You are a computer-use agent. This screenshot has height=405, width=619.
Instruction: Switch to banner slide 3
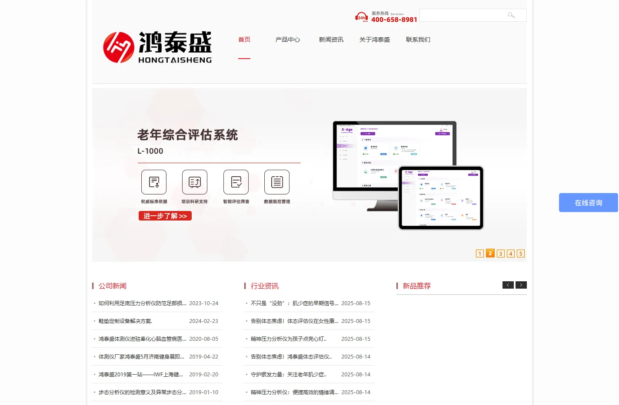pyautogui.click(x=501, y=254)
